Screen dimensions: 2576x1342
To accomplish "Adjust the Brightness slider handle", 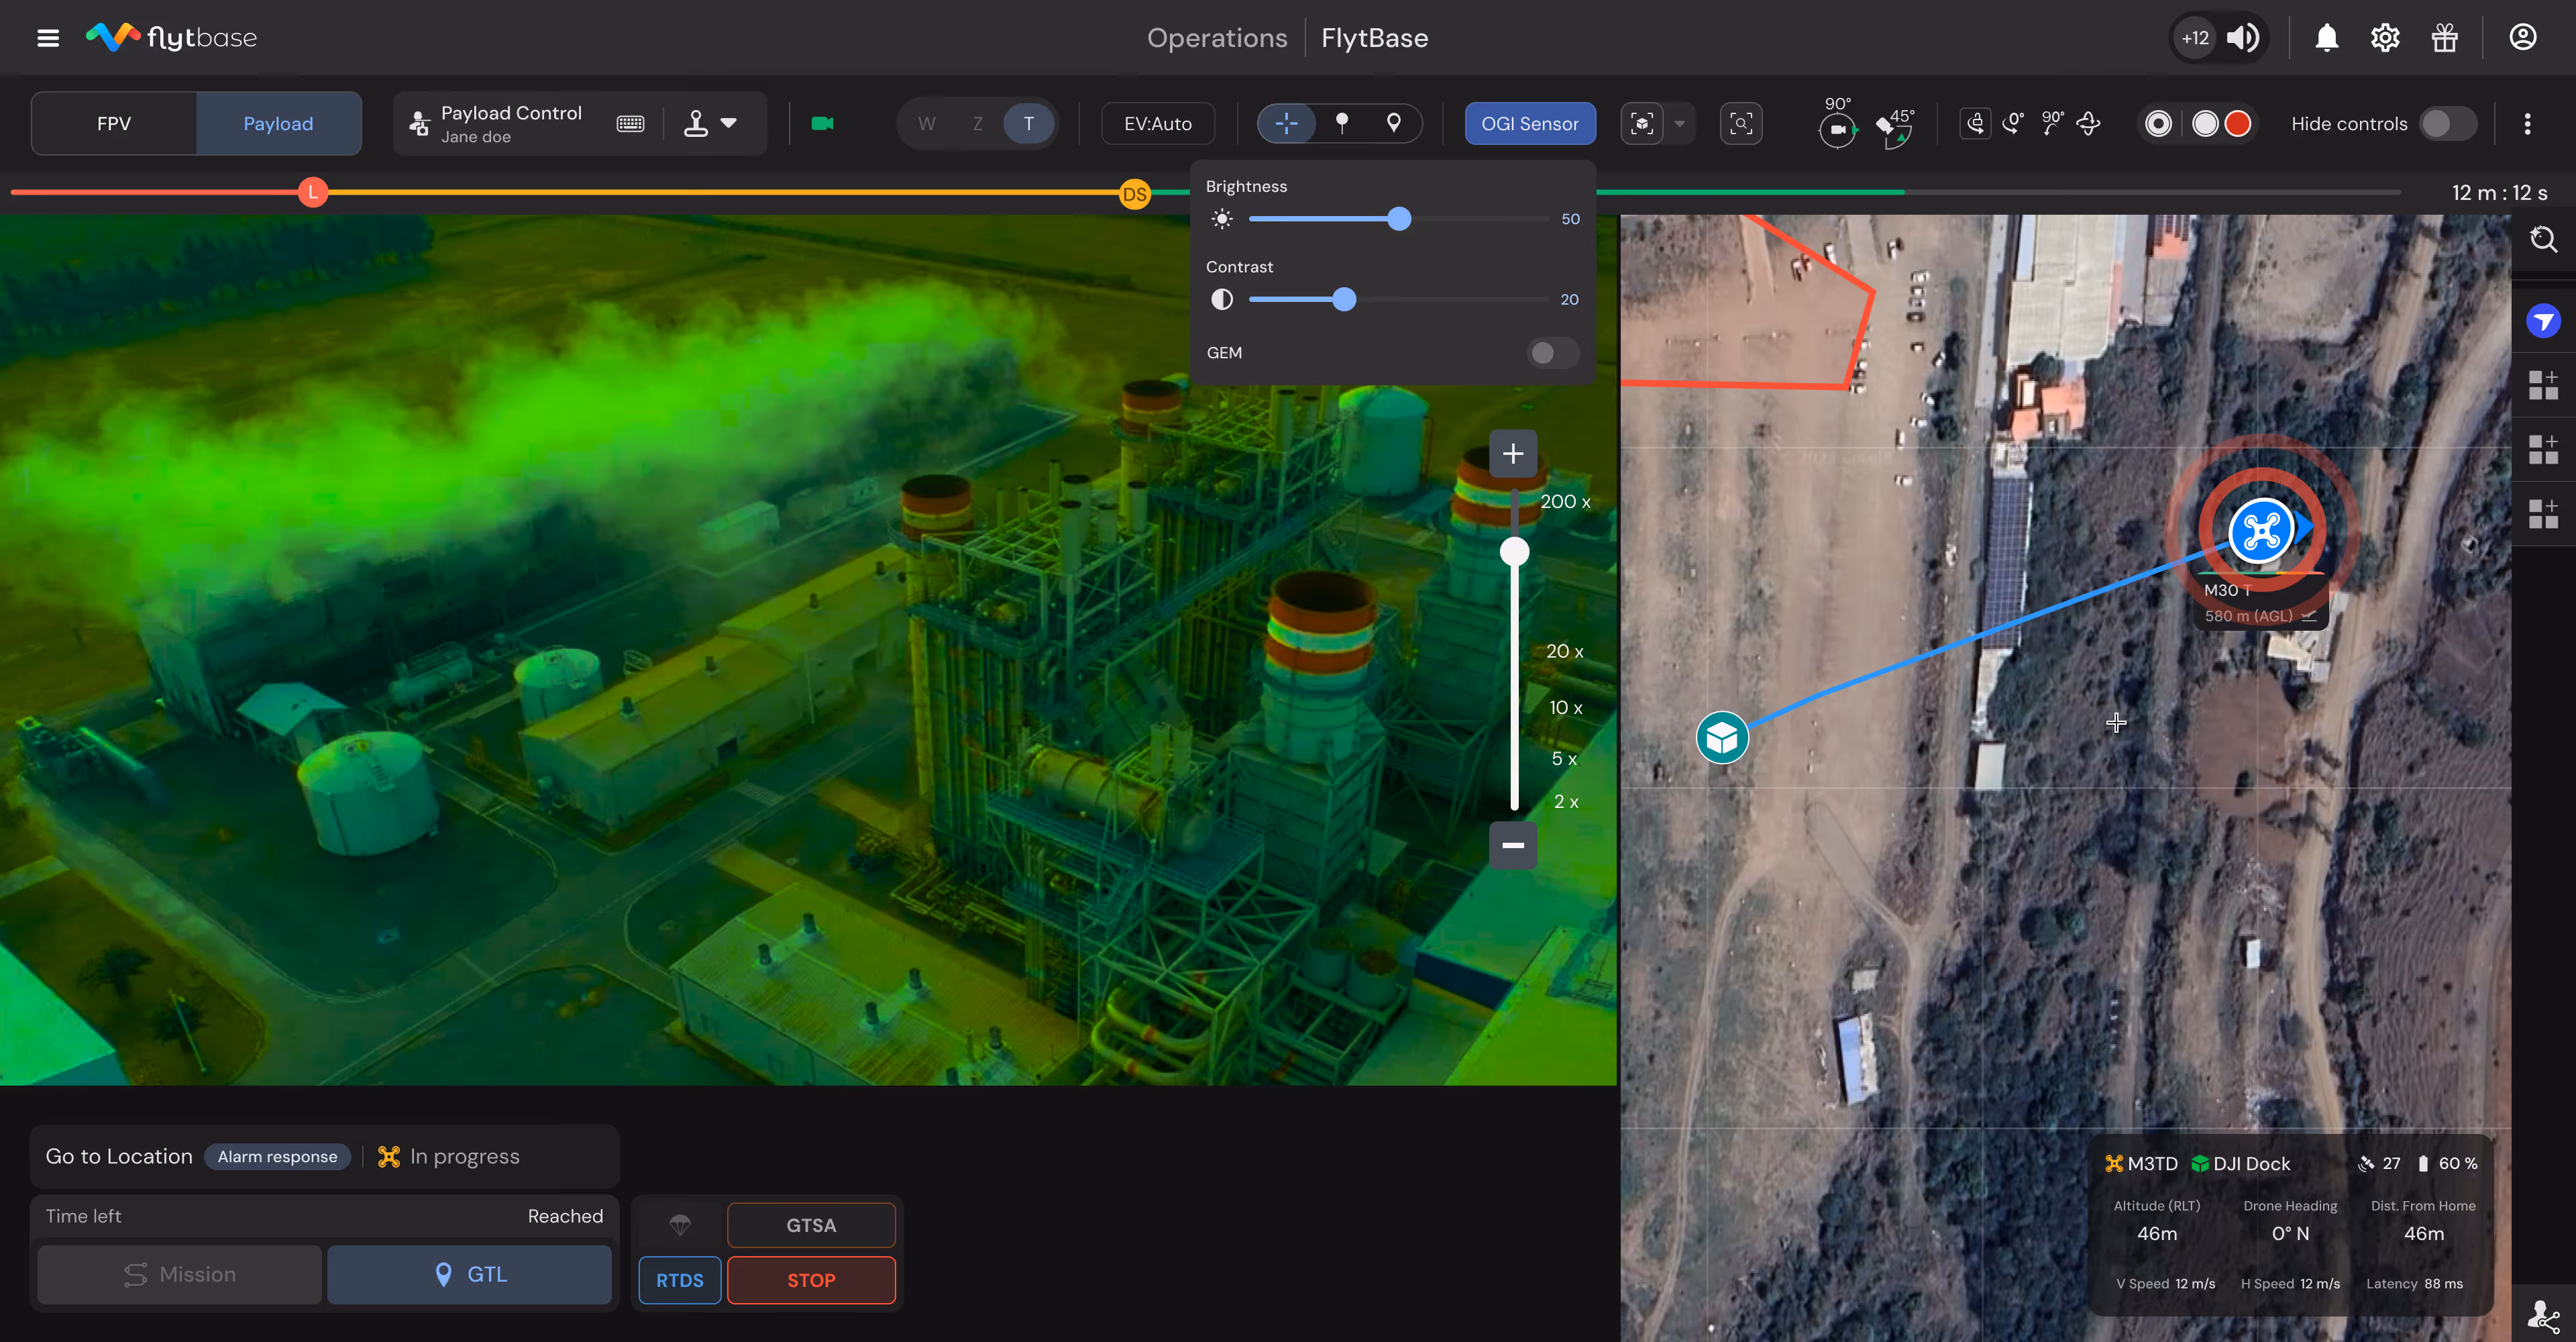I will pyautogui.click(x=1399, y=219).
